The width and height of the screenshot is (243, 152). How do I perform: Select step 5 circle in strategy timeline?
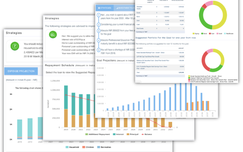(98, 50)
